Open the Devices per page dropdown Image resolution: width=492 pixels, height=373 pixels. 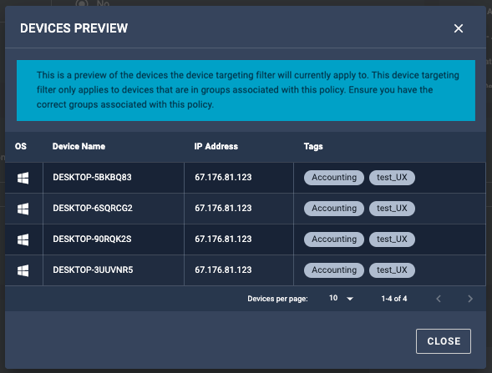pos(341,299)
